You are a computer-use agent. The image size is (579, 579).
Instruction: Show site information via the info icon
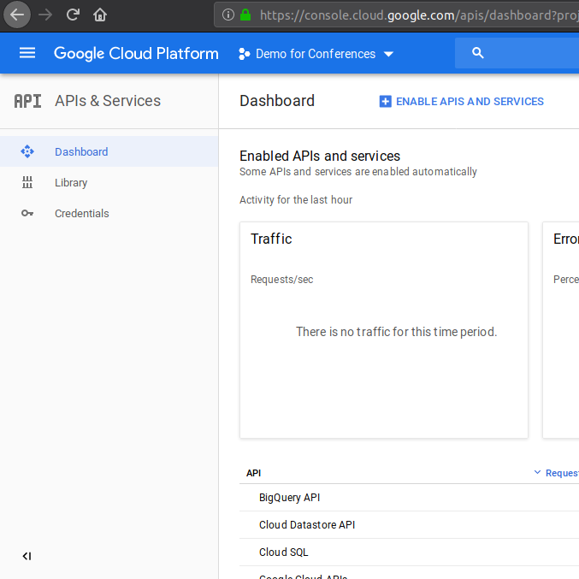pos(227,15)
